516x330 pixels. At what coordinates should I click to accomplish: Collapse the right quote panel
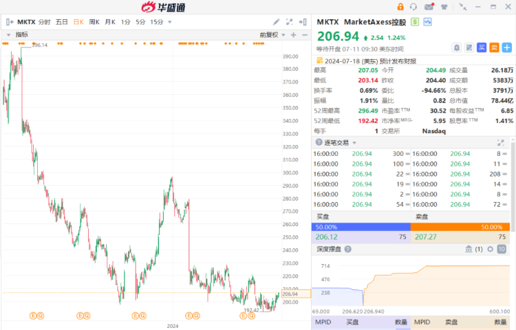pos(303,22)
